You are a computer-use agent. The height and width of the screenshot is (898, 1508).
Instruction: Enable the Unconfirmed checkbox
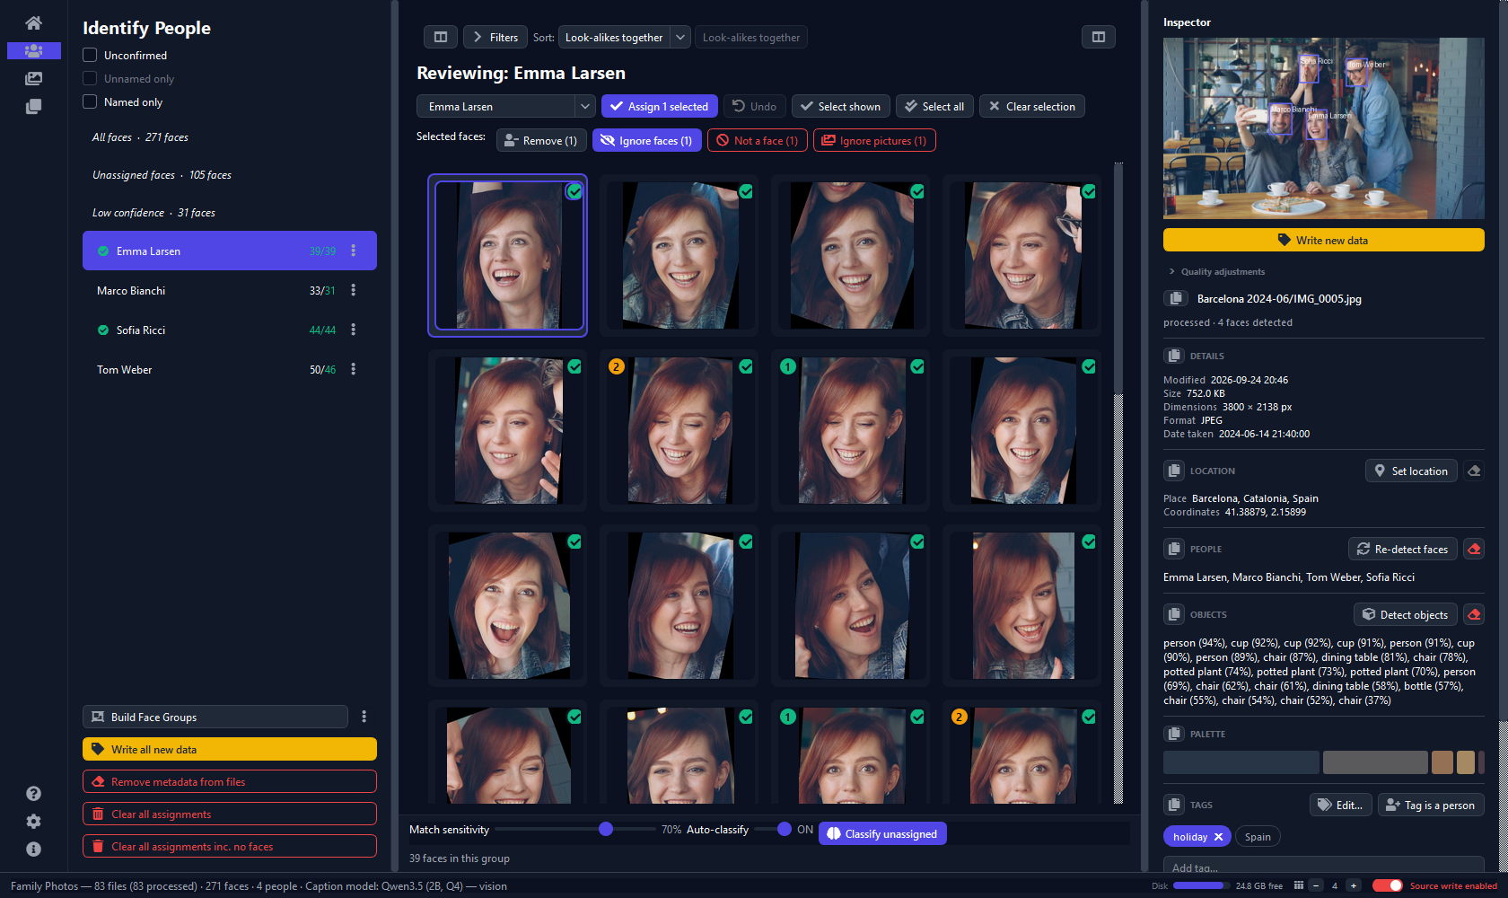pyautogui.click(x=90, y=55)
